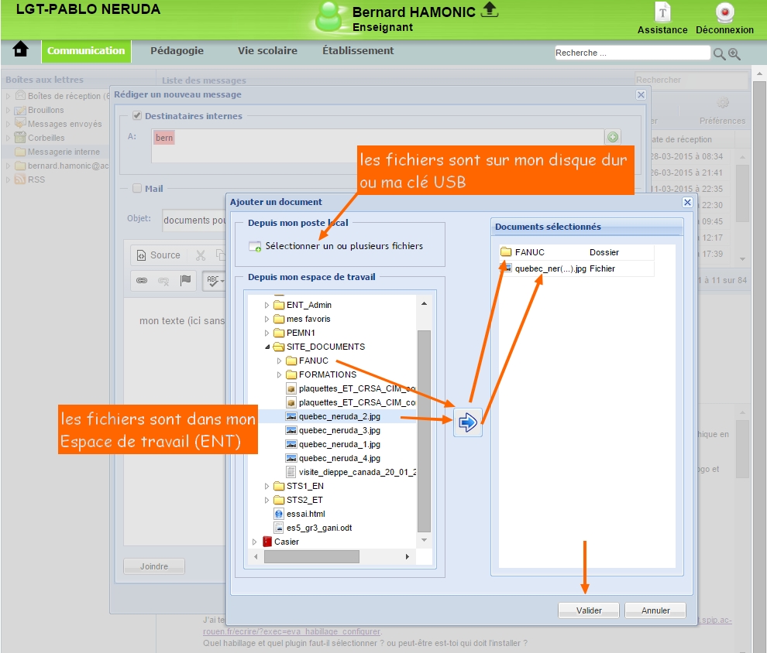
Task: Open the Préférences gear icon
Action: tap(722, 104)
